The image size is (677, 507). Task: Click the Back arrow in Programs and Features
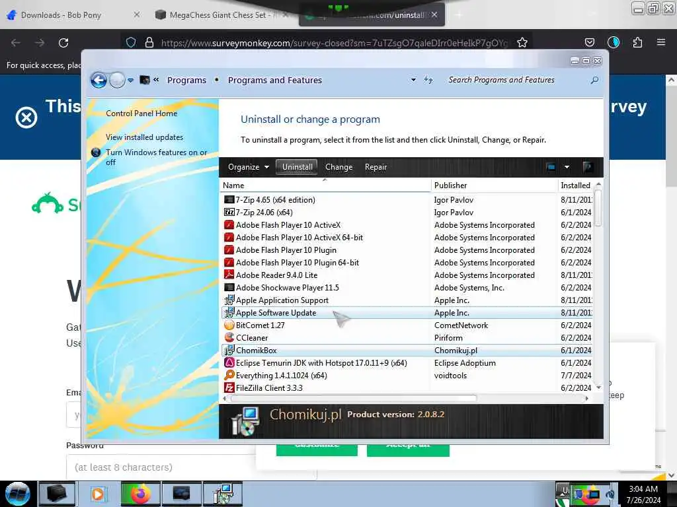click(99, 80)
